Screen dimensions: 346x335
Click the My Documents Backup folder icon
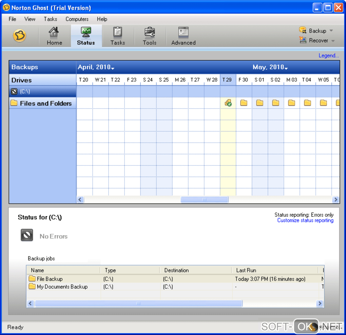(32, 286)
